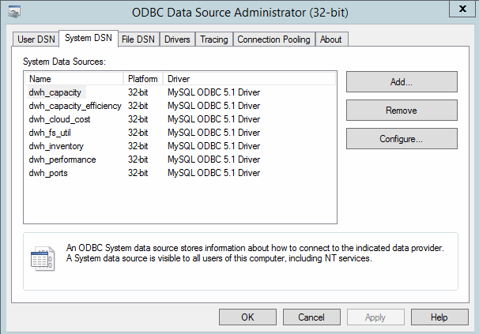The width and height of the screenshot is (479, 334).
Task: Select the Drivers tab
Action: point(177,39)
